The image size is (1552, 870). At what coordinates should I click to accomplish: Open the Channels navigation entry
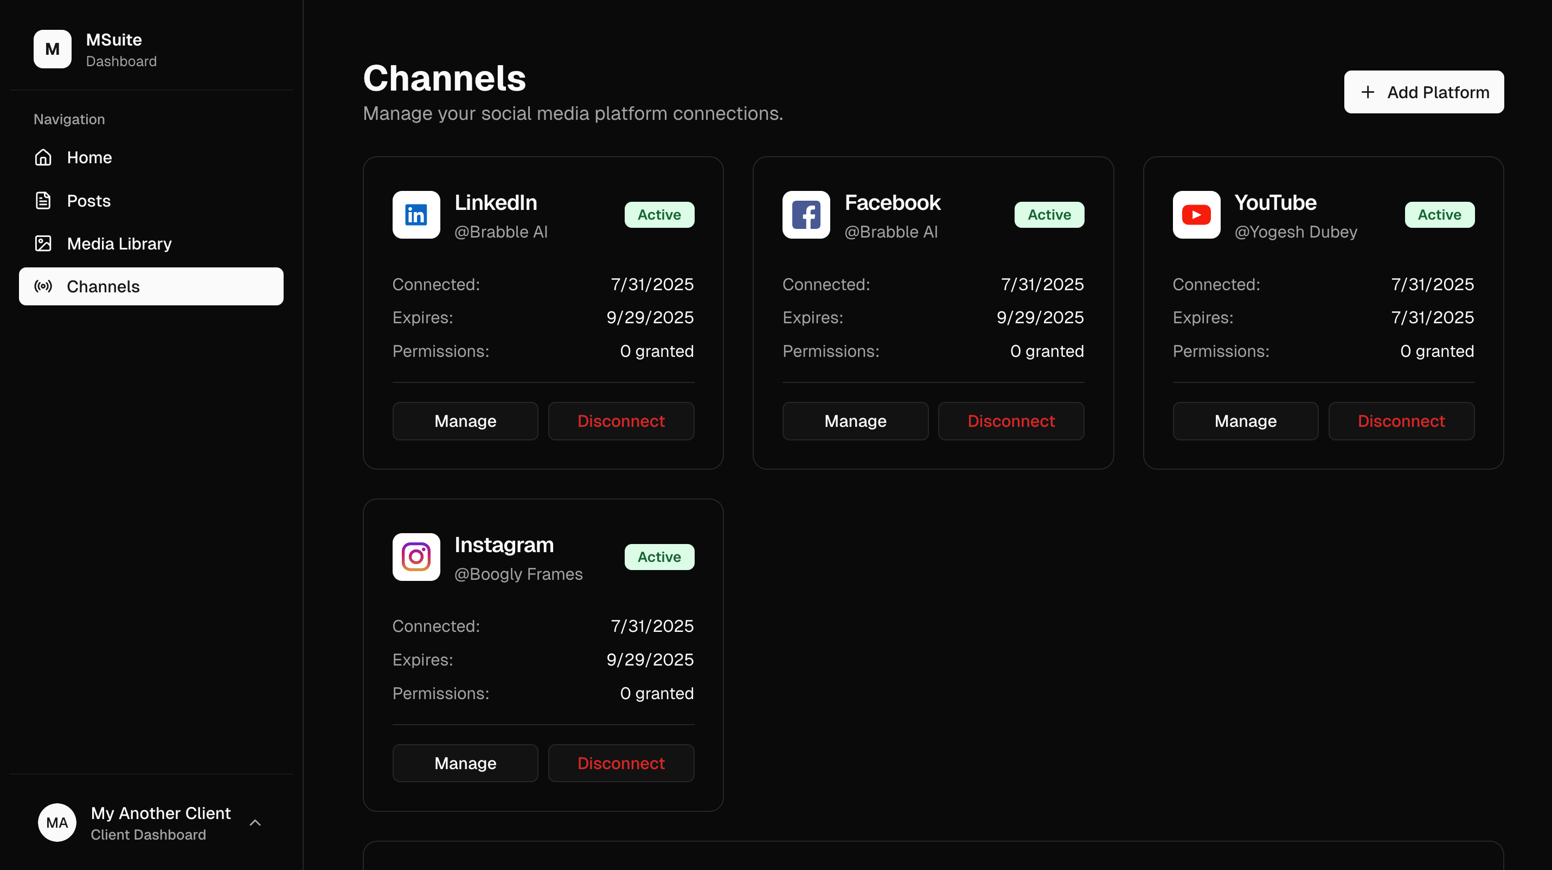[x=102, y=287]
